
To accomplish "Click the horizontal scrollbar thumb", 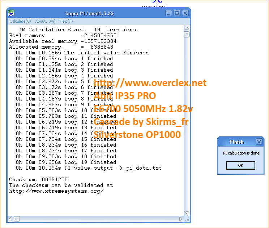I will coord(17,219).
